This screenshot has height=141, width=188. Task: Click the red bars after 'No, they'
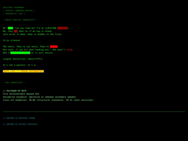tap(16, 31)
